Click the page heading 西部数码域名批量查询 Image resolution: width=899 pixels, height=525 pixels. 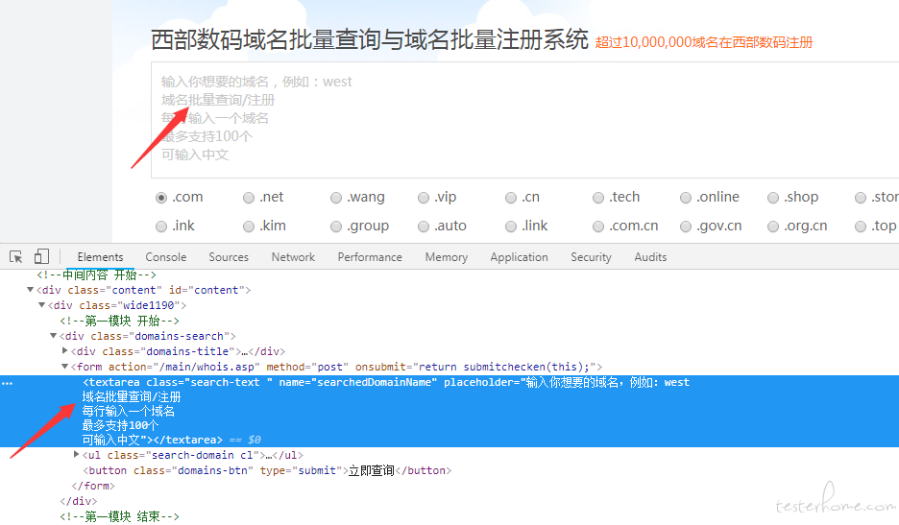click(370, 39)
